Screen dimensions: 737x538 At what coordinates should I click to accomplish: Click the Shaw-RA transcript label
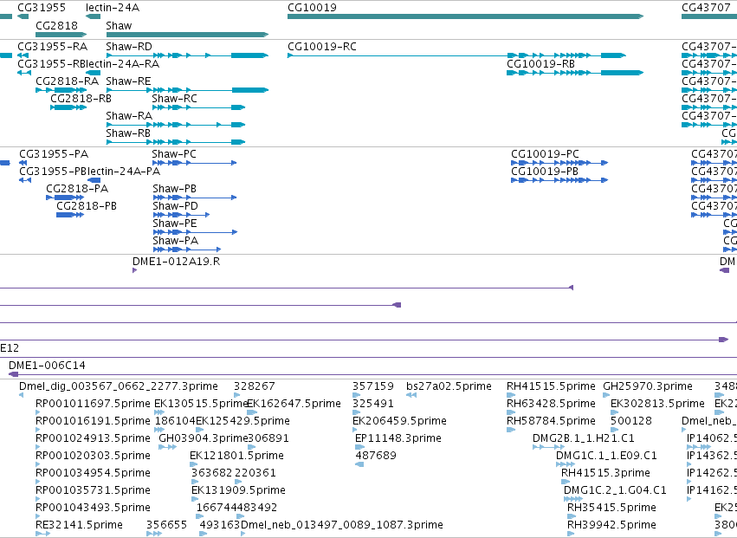[129, 116]
